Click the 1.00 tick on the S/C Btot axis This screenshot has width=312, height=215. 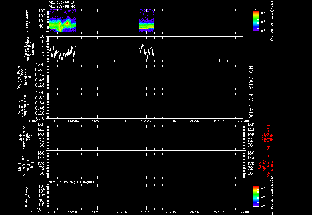tap(40, 65)
